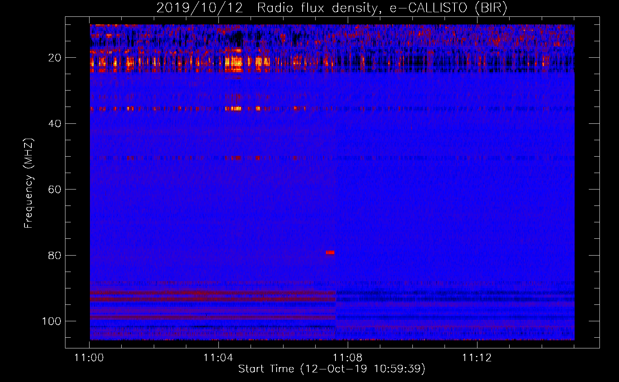619x382 pixels.
Task: Click the '20' frequency tick label
Action: click(55, 58)
